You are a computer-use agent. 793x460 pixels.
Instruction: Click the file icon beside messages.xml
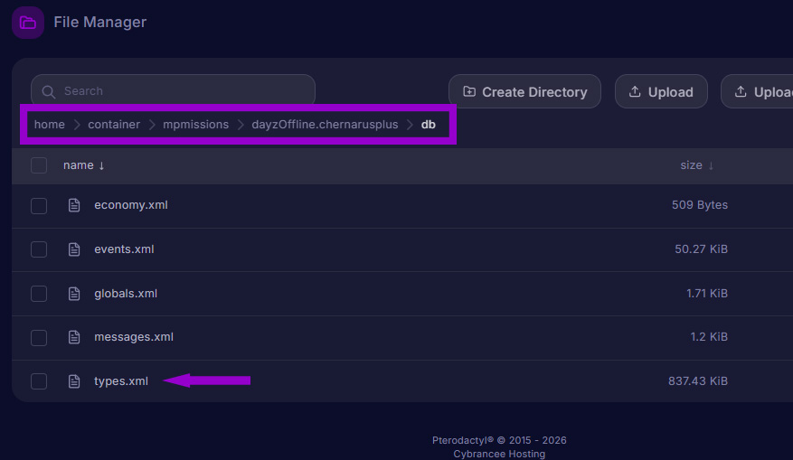tap(74, 337)
